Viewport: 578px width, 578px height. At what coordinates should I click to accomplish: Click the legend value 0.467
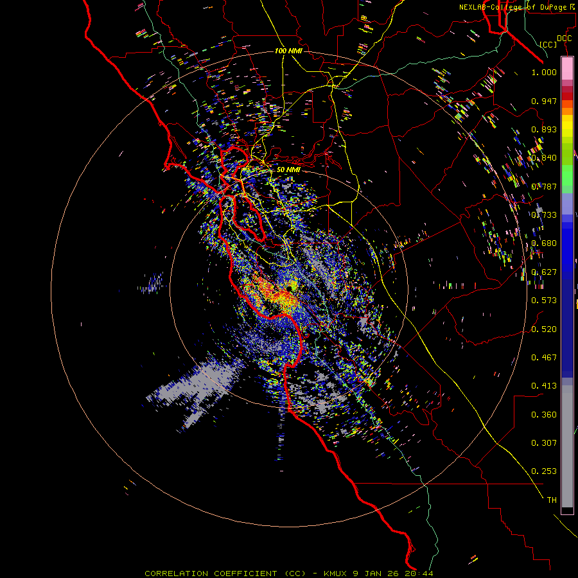coord(544,357)
